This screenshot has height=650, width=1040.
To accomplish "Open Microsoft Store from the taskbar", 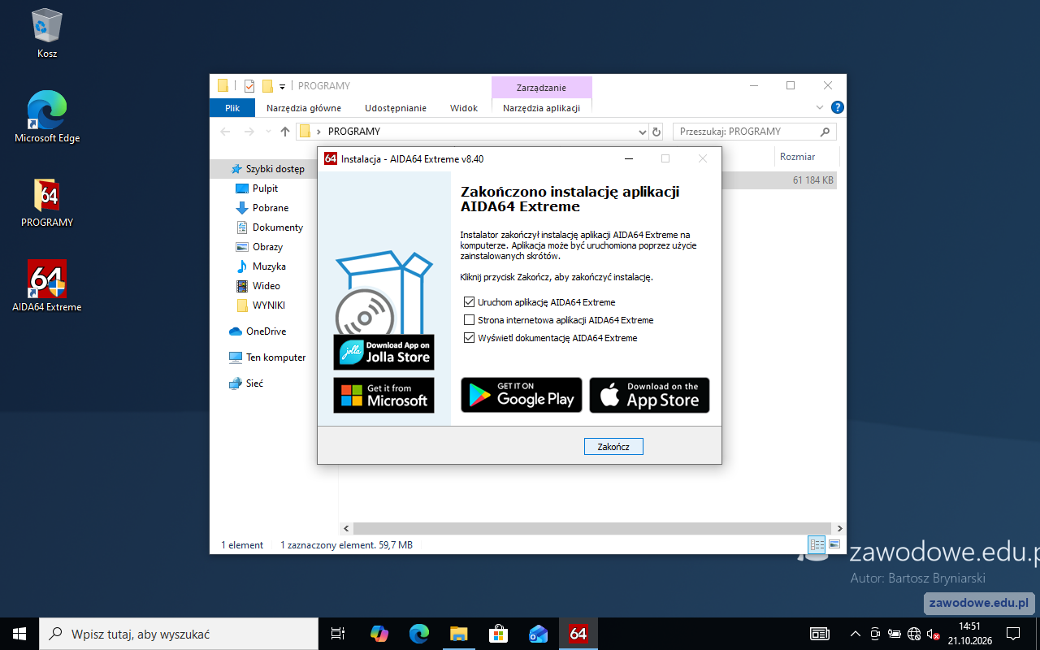I will 498,634.
